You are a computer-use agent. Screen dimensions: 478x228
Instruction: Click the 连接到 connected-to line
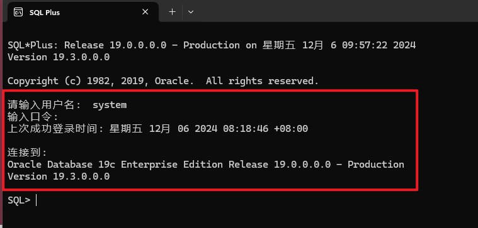(x=27, y=153)
